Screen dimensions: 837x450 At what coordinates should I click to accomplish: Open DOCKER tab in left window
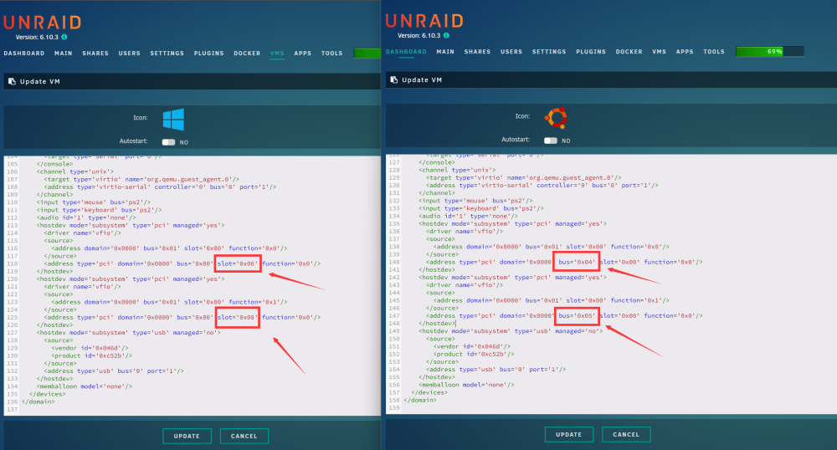click(x=247, y=54)
